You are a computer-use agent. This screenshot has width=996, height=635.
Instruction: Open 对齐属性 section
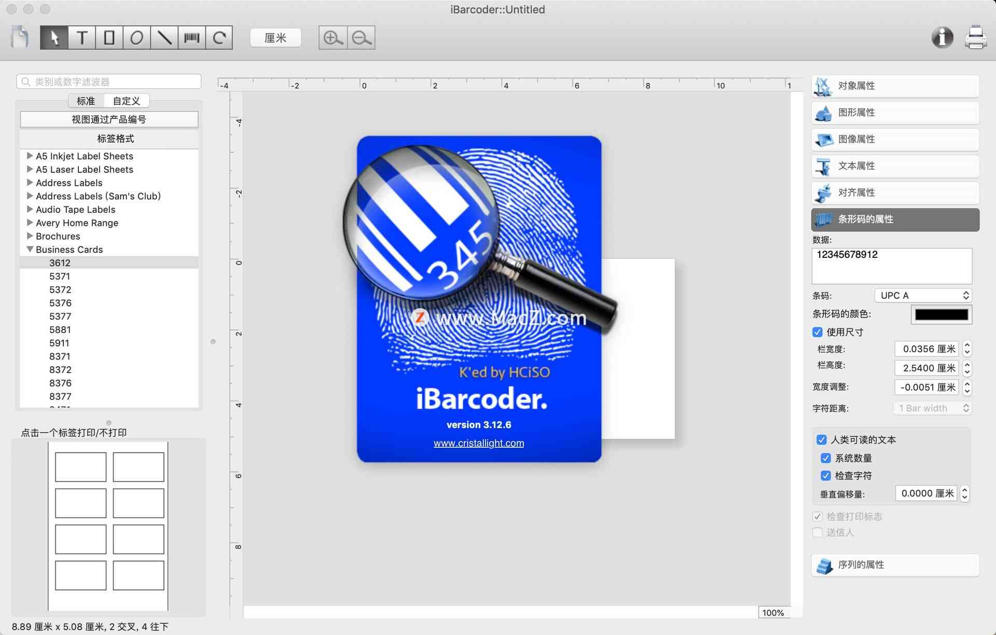tap(895, 193)
